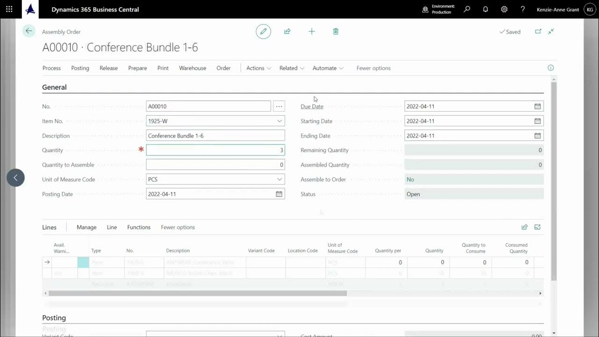This screenshot has width=599, height=337.
Task: Open the Print menu
Action: tap(163, 68)
